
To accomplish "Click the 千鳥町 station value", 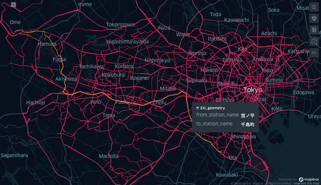I will coord(248,124).
